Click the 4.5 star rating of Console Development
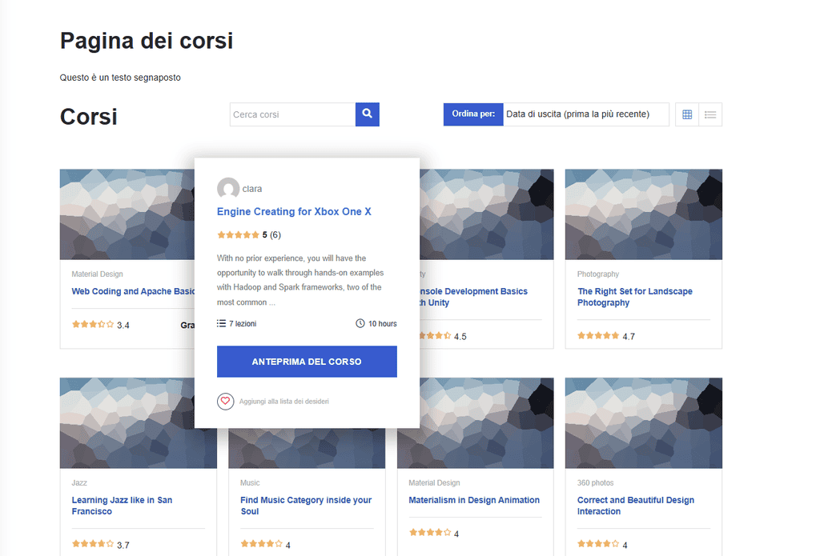Viewport: 820px width, 556px height. (x=435, y=336)
